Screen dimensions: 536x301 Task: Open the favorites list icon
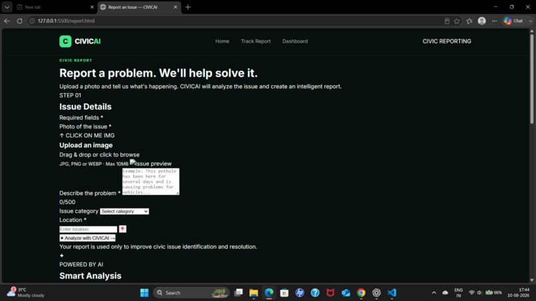tap(469, 21)
